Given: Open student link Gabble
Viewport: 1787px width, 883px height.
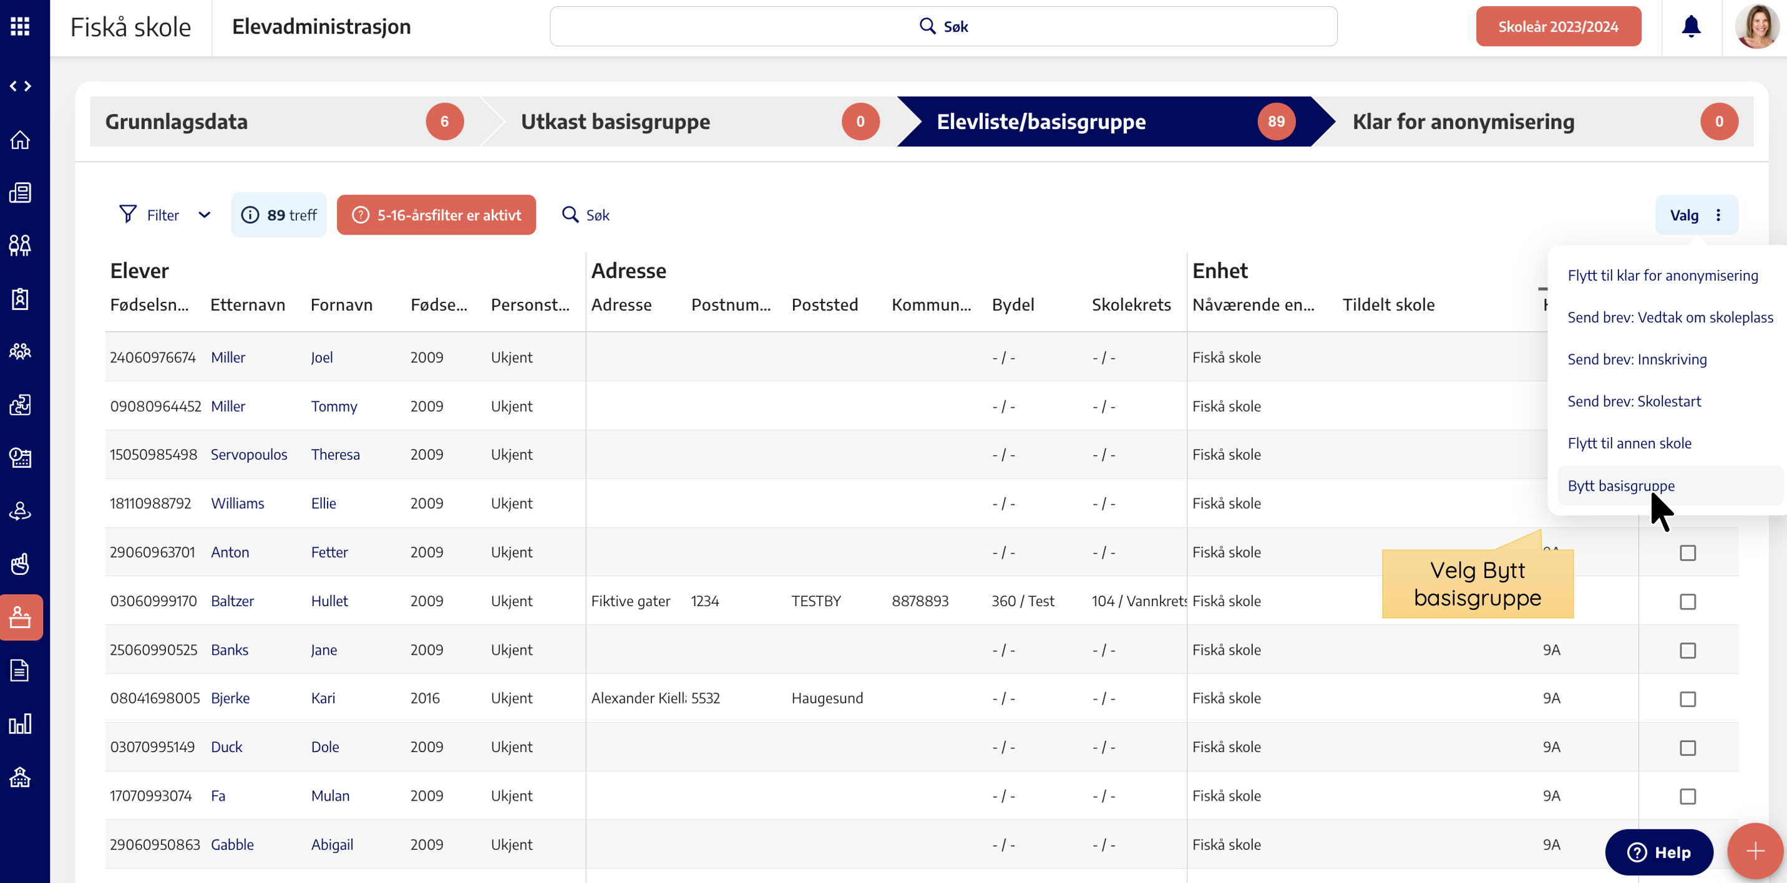Looking at the screenshot, I should point(231,844).
